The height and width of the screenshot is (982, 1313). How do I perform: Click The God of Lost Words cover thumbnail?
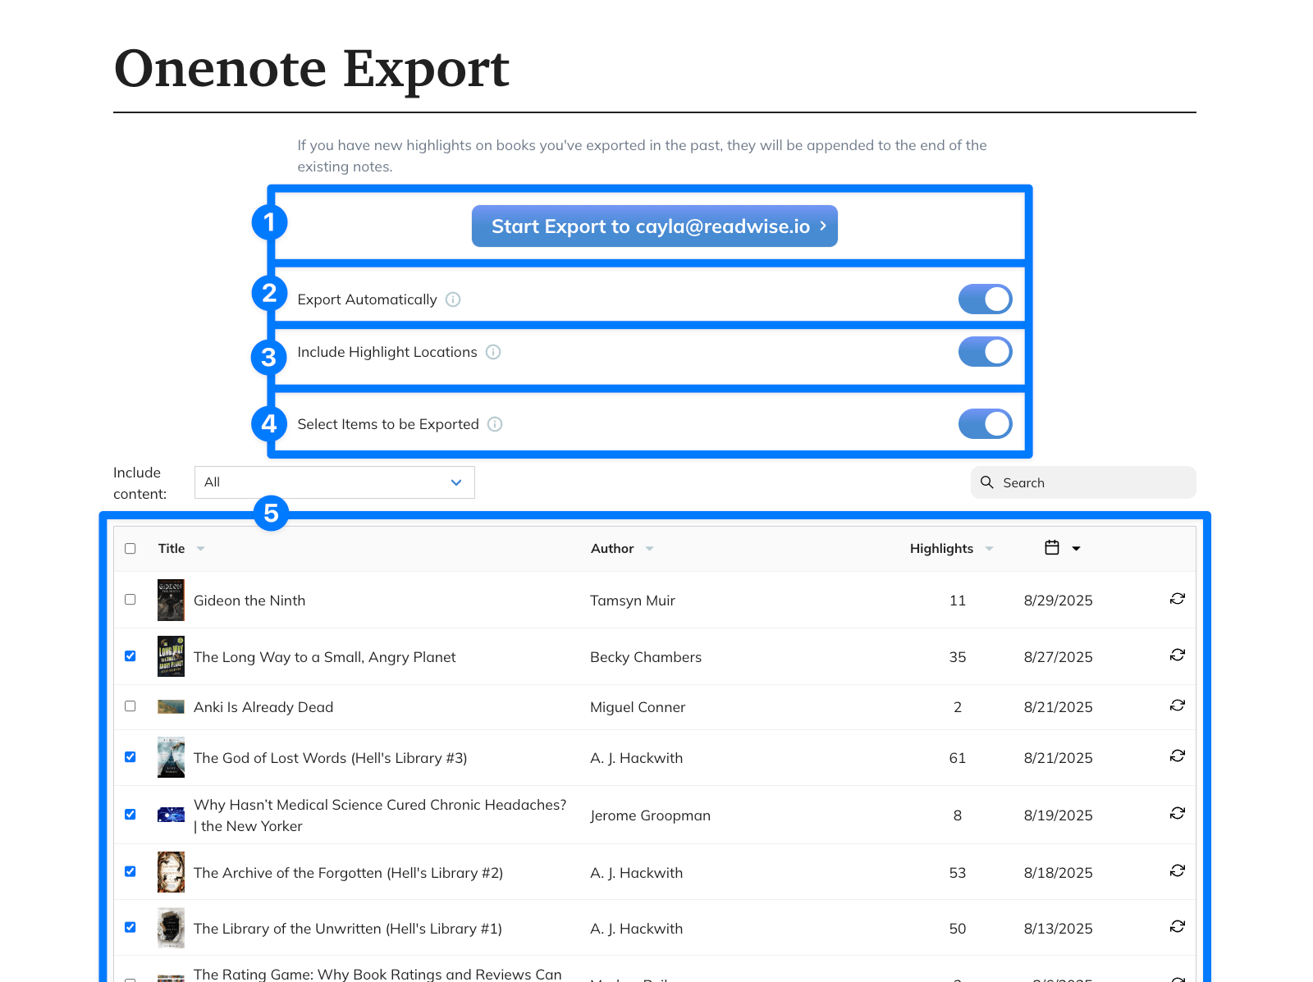[171, 757]
